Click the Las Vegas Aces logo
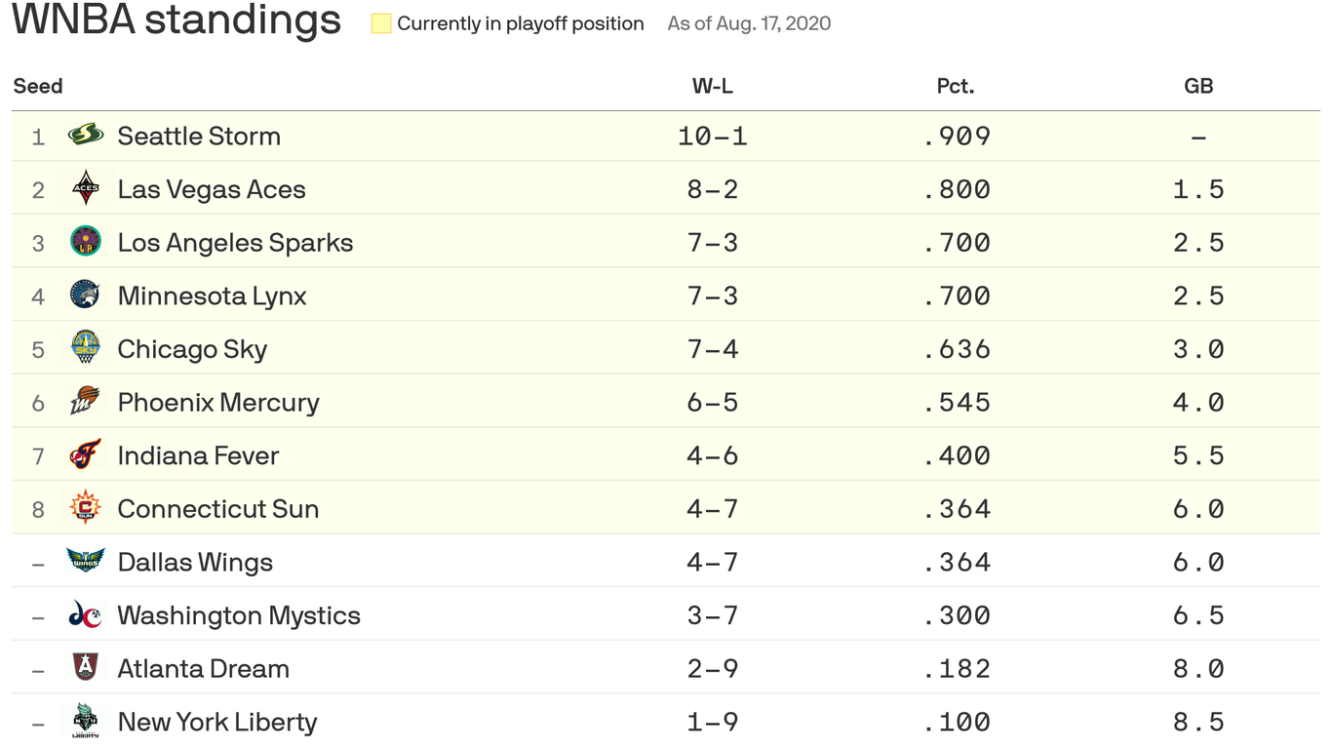Viewport: 1332px width, 749px height. pyautogui.click(x=86, y=188)
